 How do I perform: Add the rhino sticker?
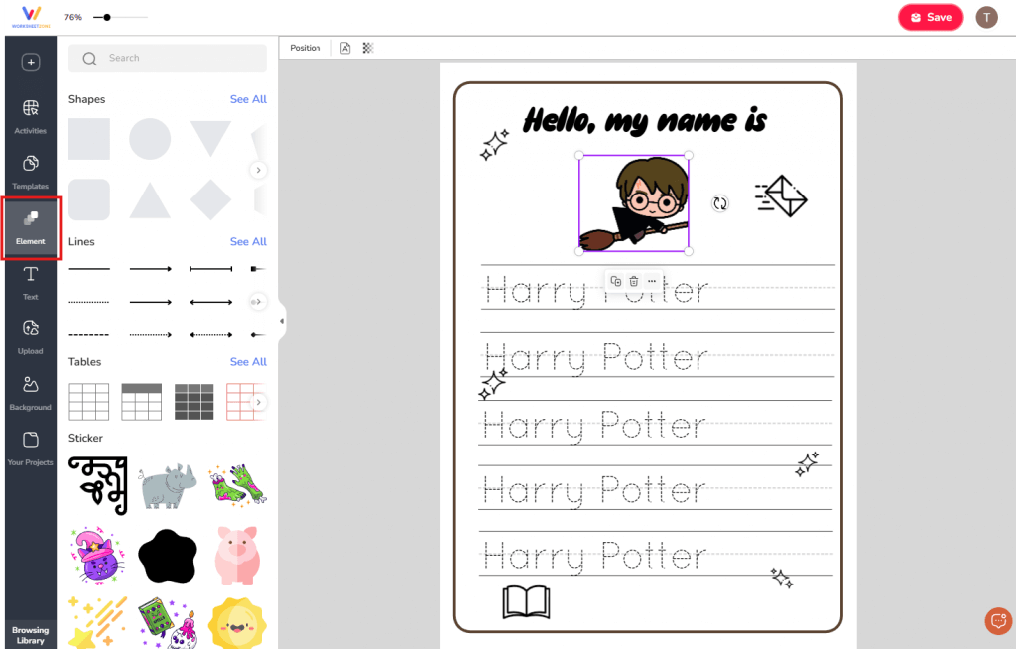pyautogui.click(x=168, y=486)
